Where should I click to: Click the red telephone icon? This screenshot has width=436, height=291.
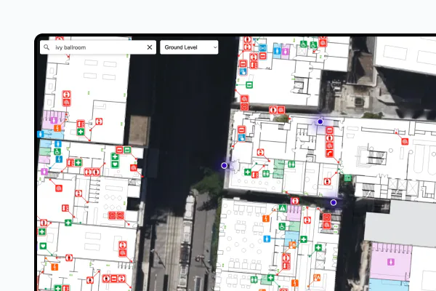point(329,154)
